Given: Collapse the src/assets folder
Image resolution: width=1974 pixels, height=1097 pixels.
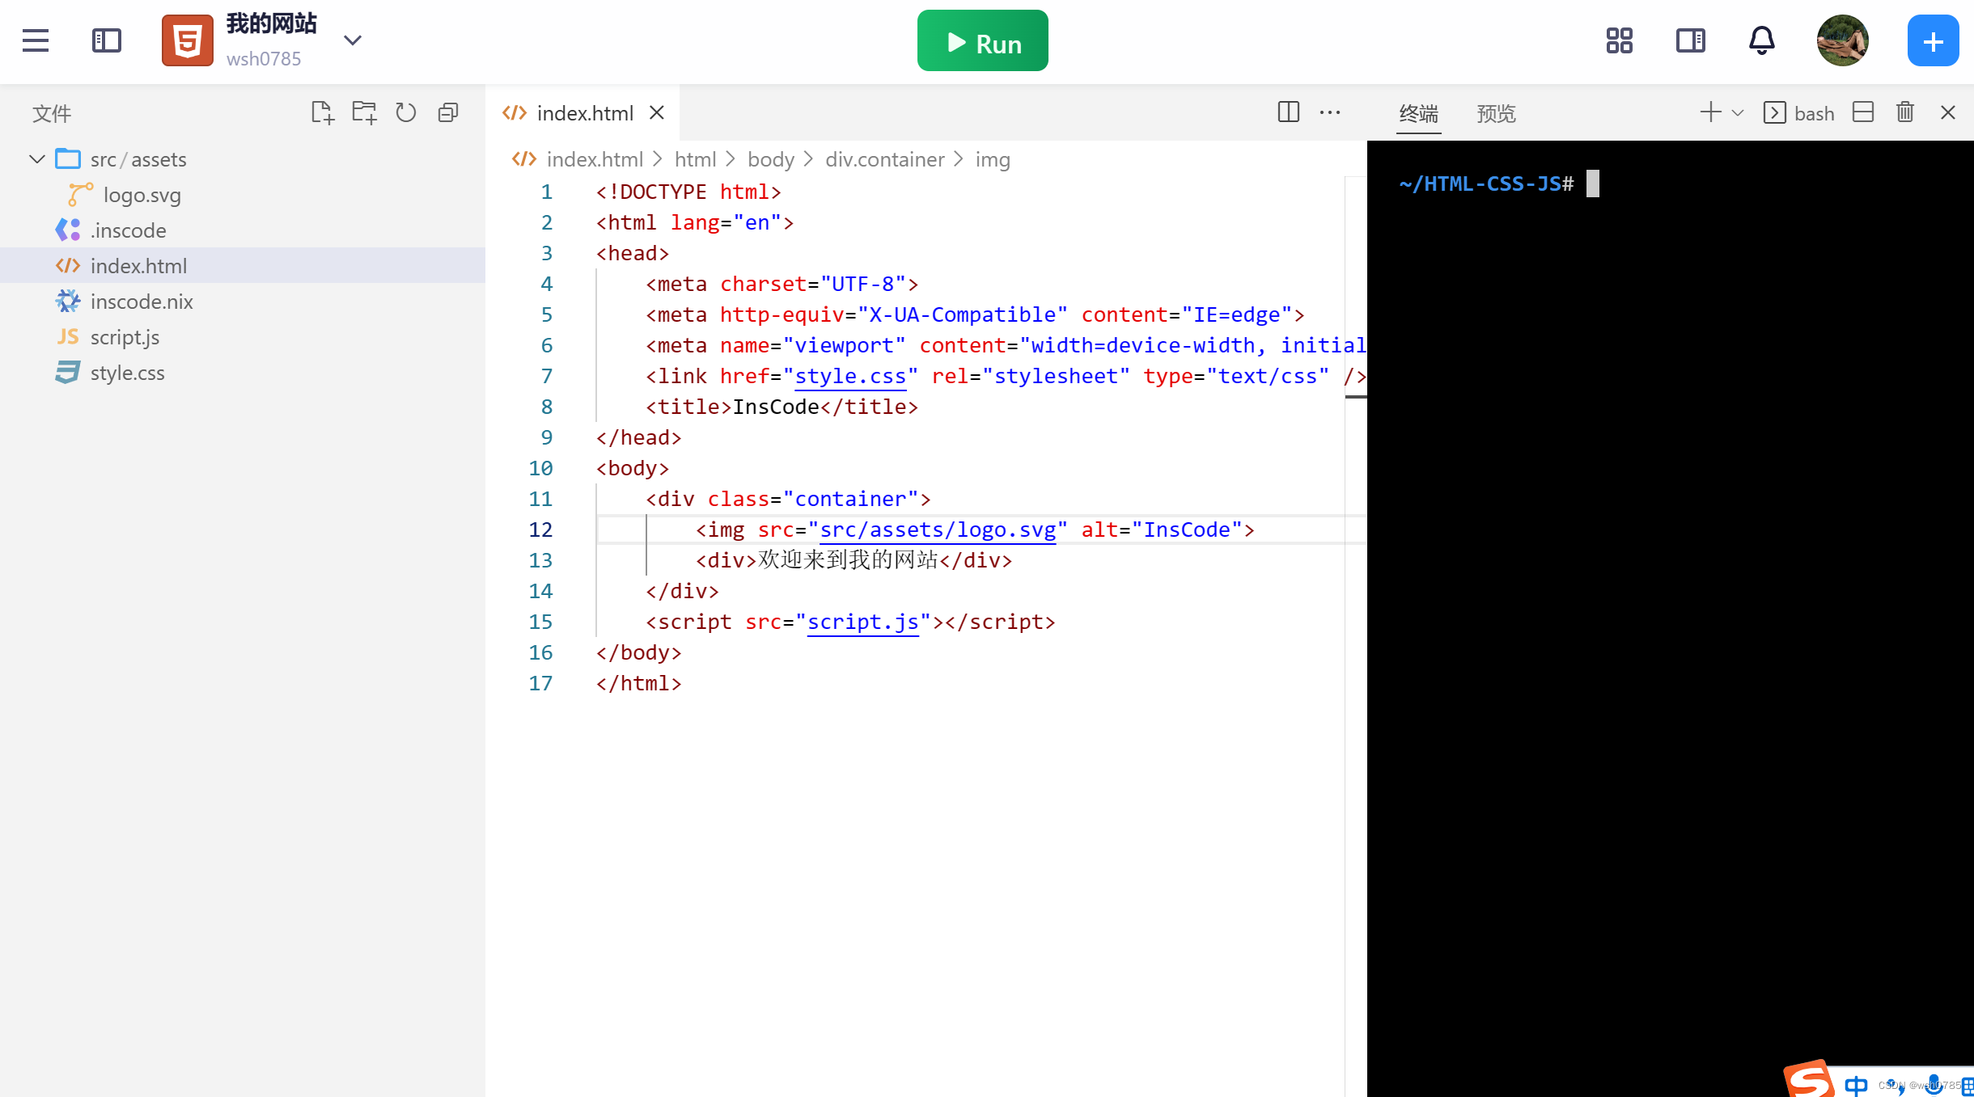Looking at the screenshot, I should (x=36, y=159).
